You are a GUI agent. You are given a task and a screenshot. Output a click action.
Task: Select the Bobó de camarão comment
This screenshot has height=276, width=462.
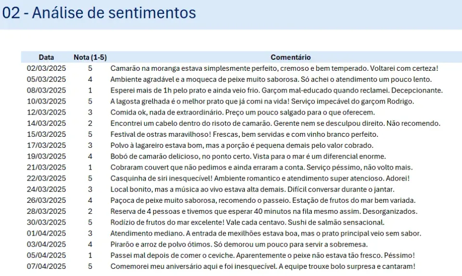click(x=248, y=156)
